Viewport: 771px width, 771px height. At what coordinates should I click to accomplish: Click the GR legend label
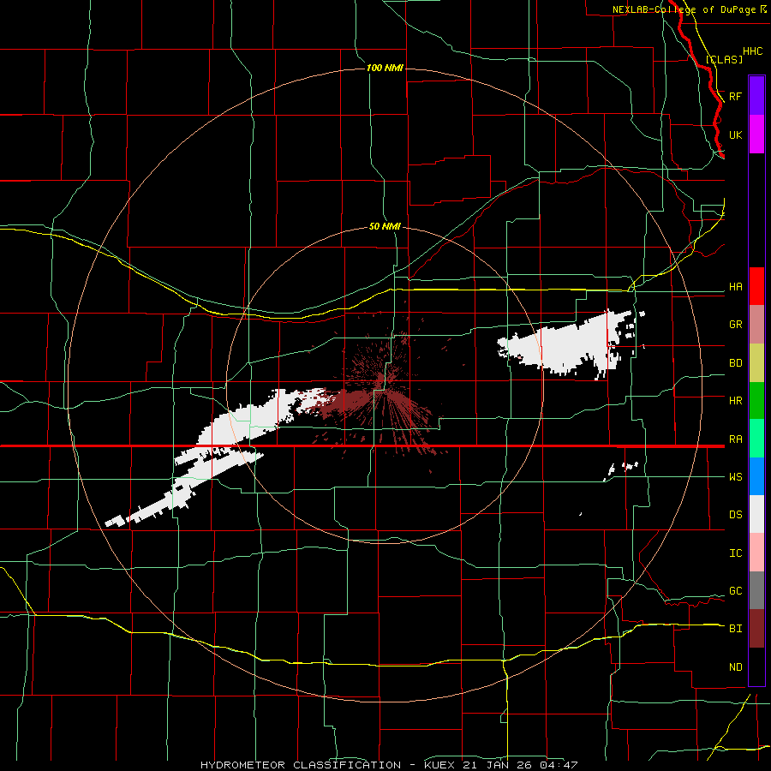click(736, 325)
